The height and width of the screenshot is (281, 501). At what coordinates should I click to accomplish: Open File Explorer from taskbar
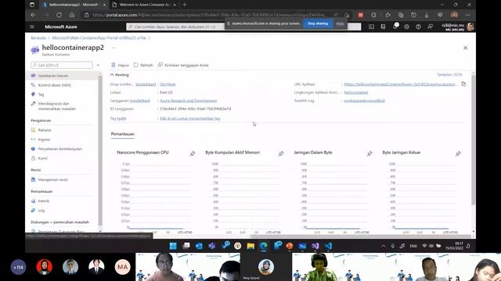click(x=250, y=246)
